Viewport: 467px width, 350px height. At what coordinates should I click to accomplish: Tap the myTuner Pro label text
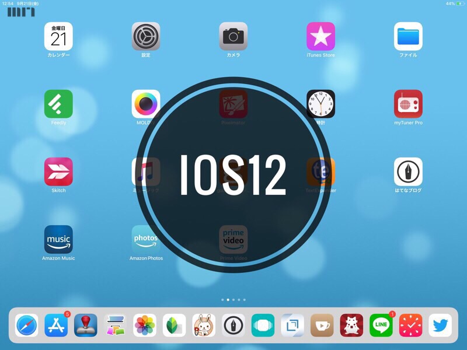tap(408, 123)
